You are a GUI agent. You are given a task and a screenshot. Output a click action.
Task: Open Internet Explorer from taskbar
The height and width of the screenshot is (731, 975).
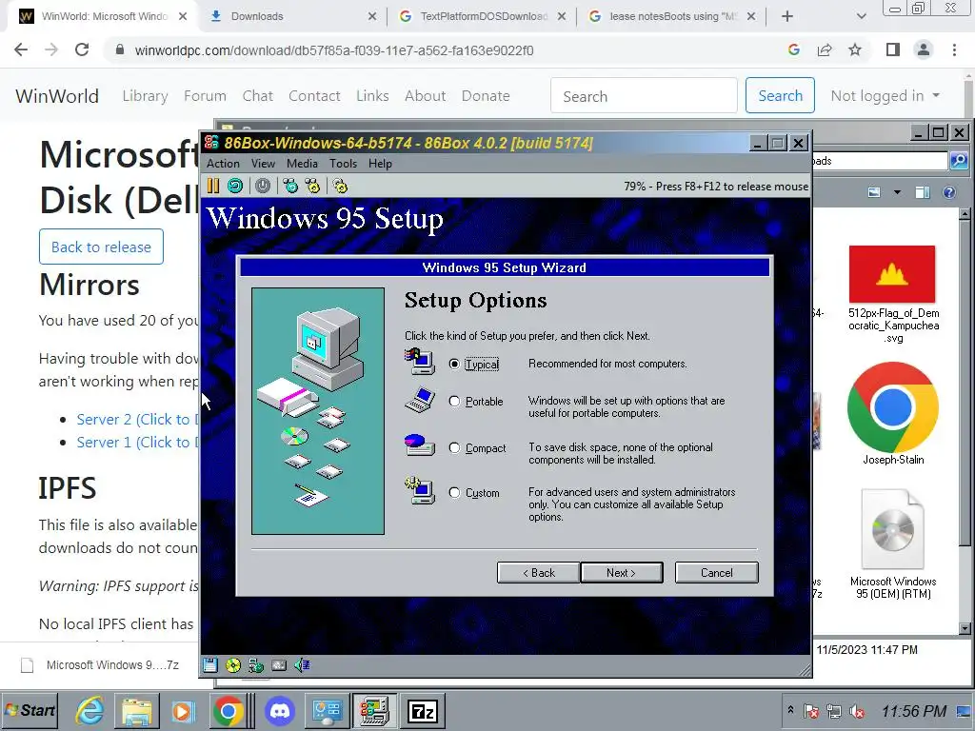pos(90,711)
